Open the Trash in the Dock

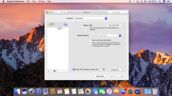155,91
